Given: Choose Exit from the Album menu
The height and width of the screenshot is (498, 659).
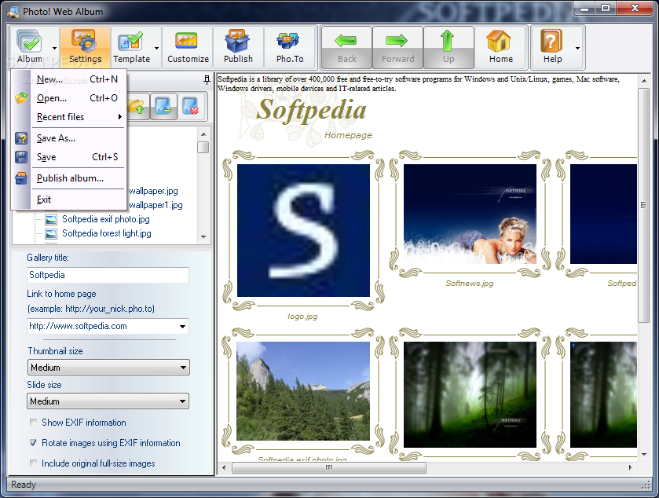Looking at the screenshot, I should pyautogui.click(x=79, y=200).
